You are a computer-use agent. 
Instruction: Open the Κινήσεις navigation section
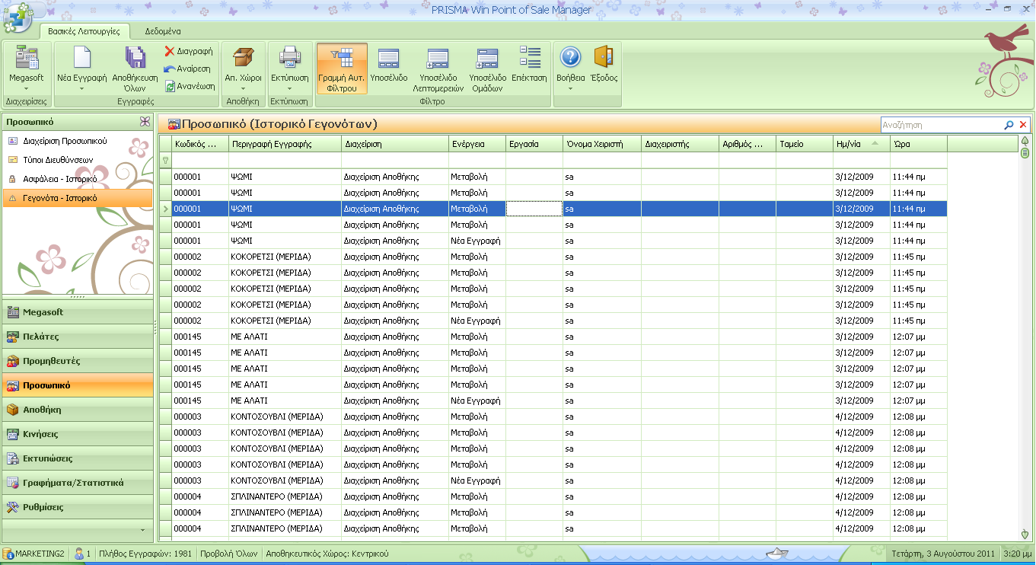tap(78, 434)
